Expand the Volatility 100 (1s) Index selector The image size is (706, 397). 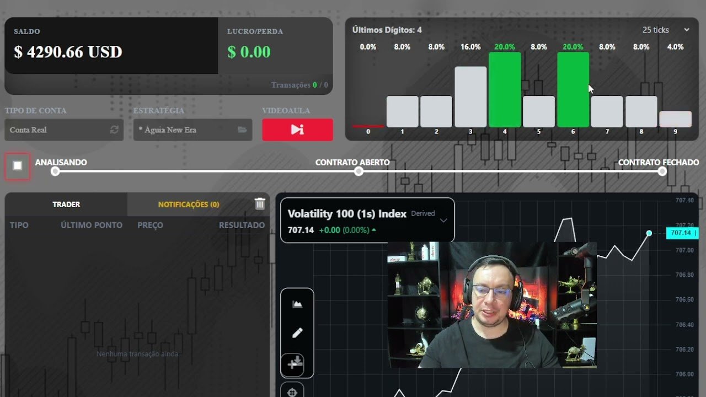click(443, 220)
